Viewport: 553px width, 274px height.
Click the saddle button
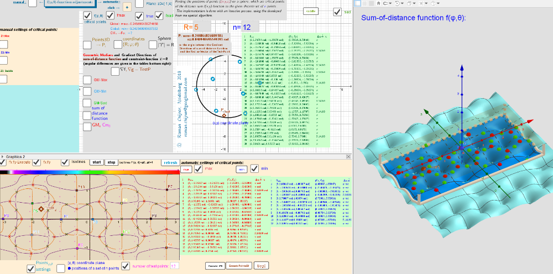[x=311, y=11]
